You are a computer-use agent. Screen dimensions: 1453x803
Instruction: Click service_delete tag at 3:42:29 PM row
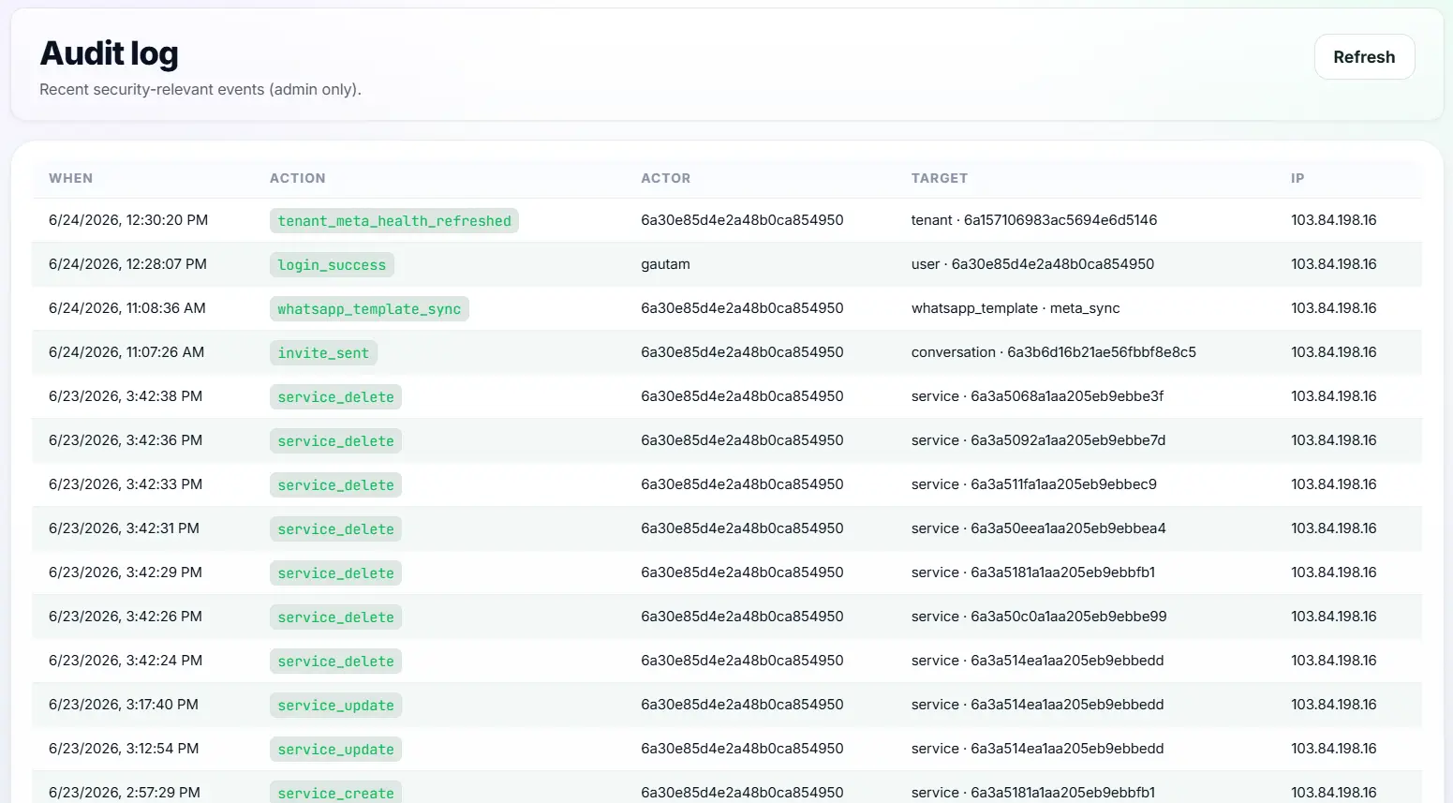[335, 573]
